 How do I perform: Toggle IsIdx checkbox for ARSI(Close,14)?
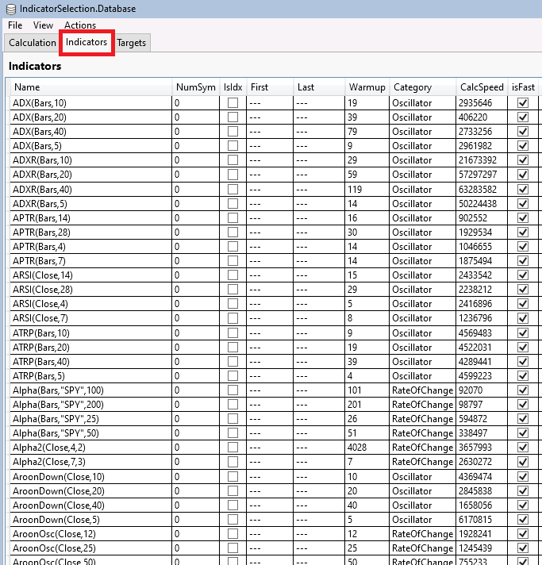pyautogui.click(x=233, y=275)
